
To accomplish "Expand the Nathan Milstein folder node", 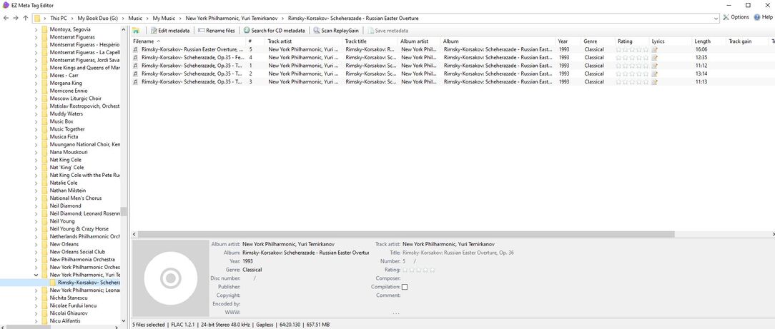I will [x=36, y=191].
